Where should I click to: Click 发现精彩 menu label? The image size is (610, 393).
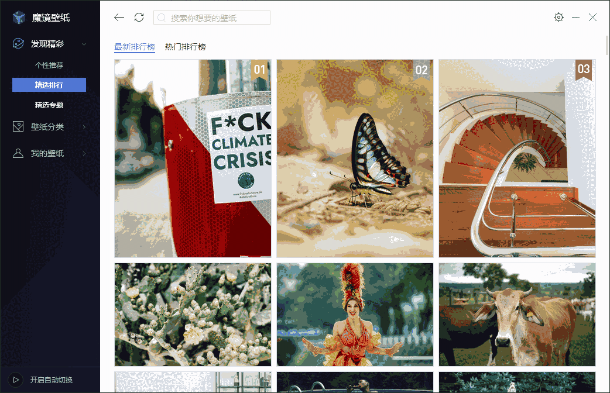tap(47, 44)
